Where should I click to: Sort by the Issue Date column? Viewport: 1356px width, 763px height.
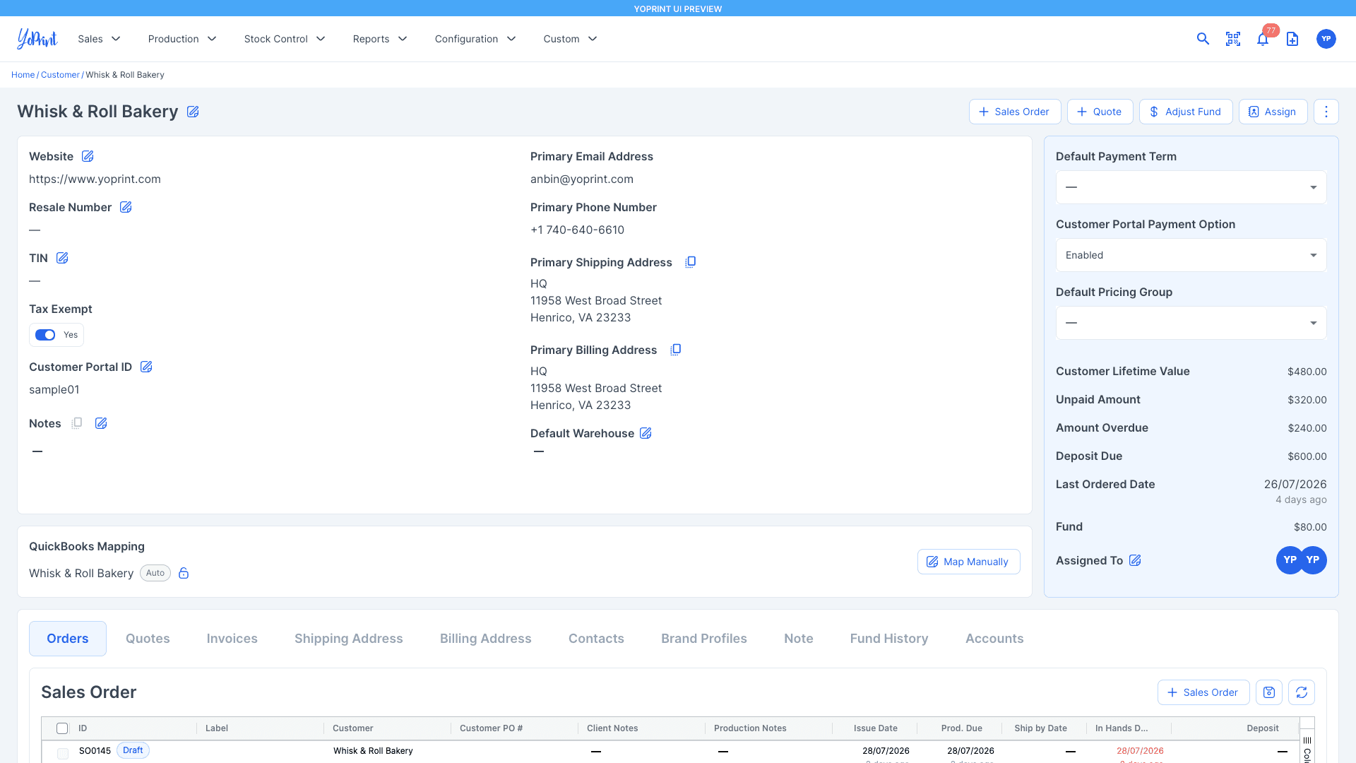click(x=875, y=728)
